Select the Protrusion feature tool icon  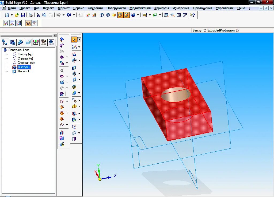pos(74,54)
